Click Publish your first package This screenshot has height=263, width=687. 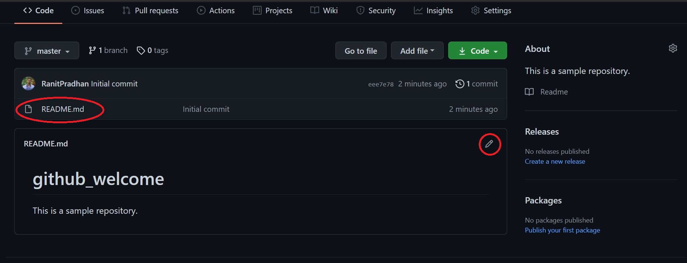tap(562, 230)
